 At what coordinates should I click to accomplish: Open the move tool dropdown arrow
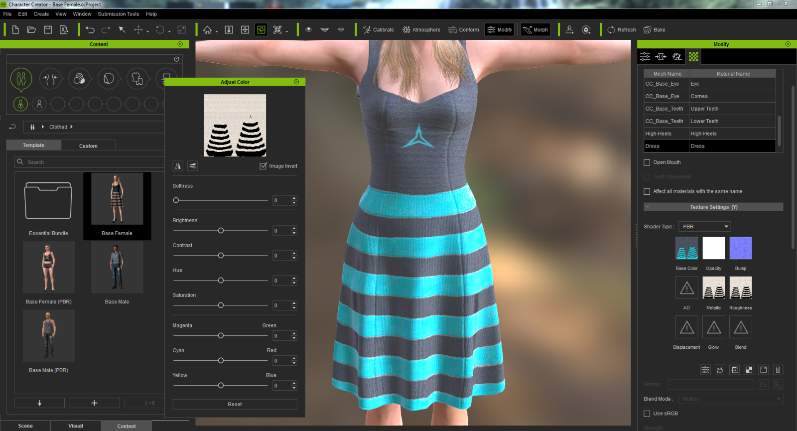[x=147, y=31]
